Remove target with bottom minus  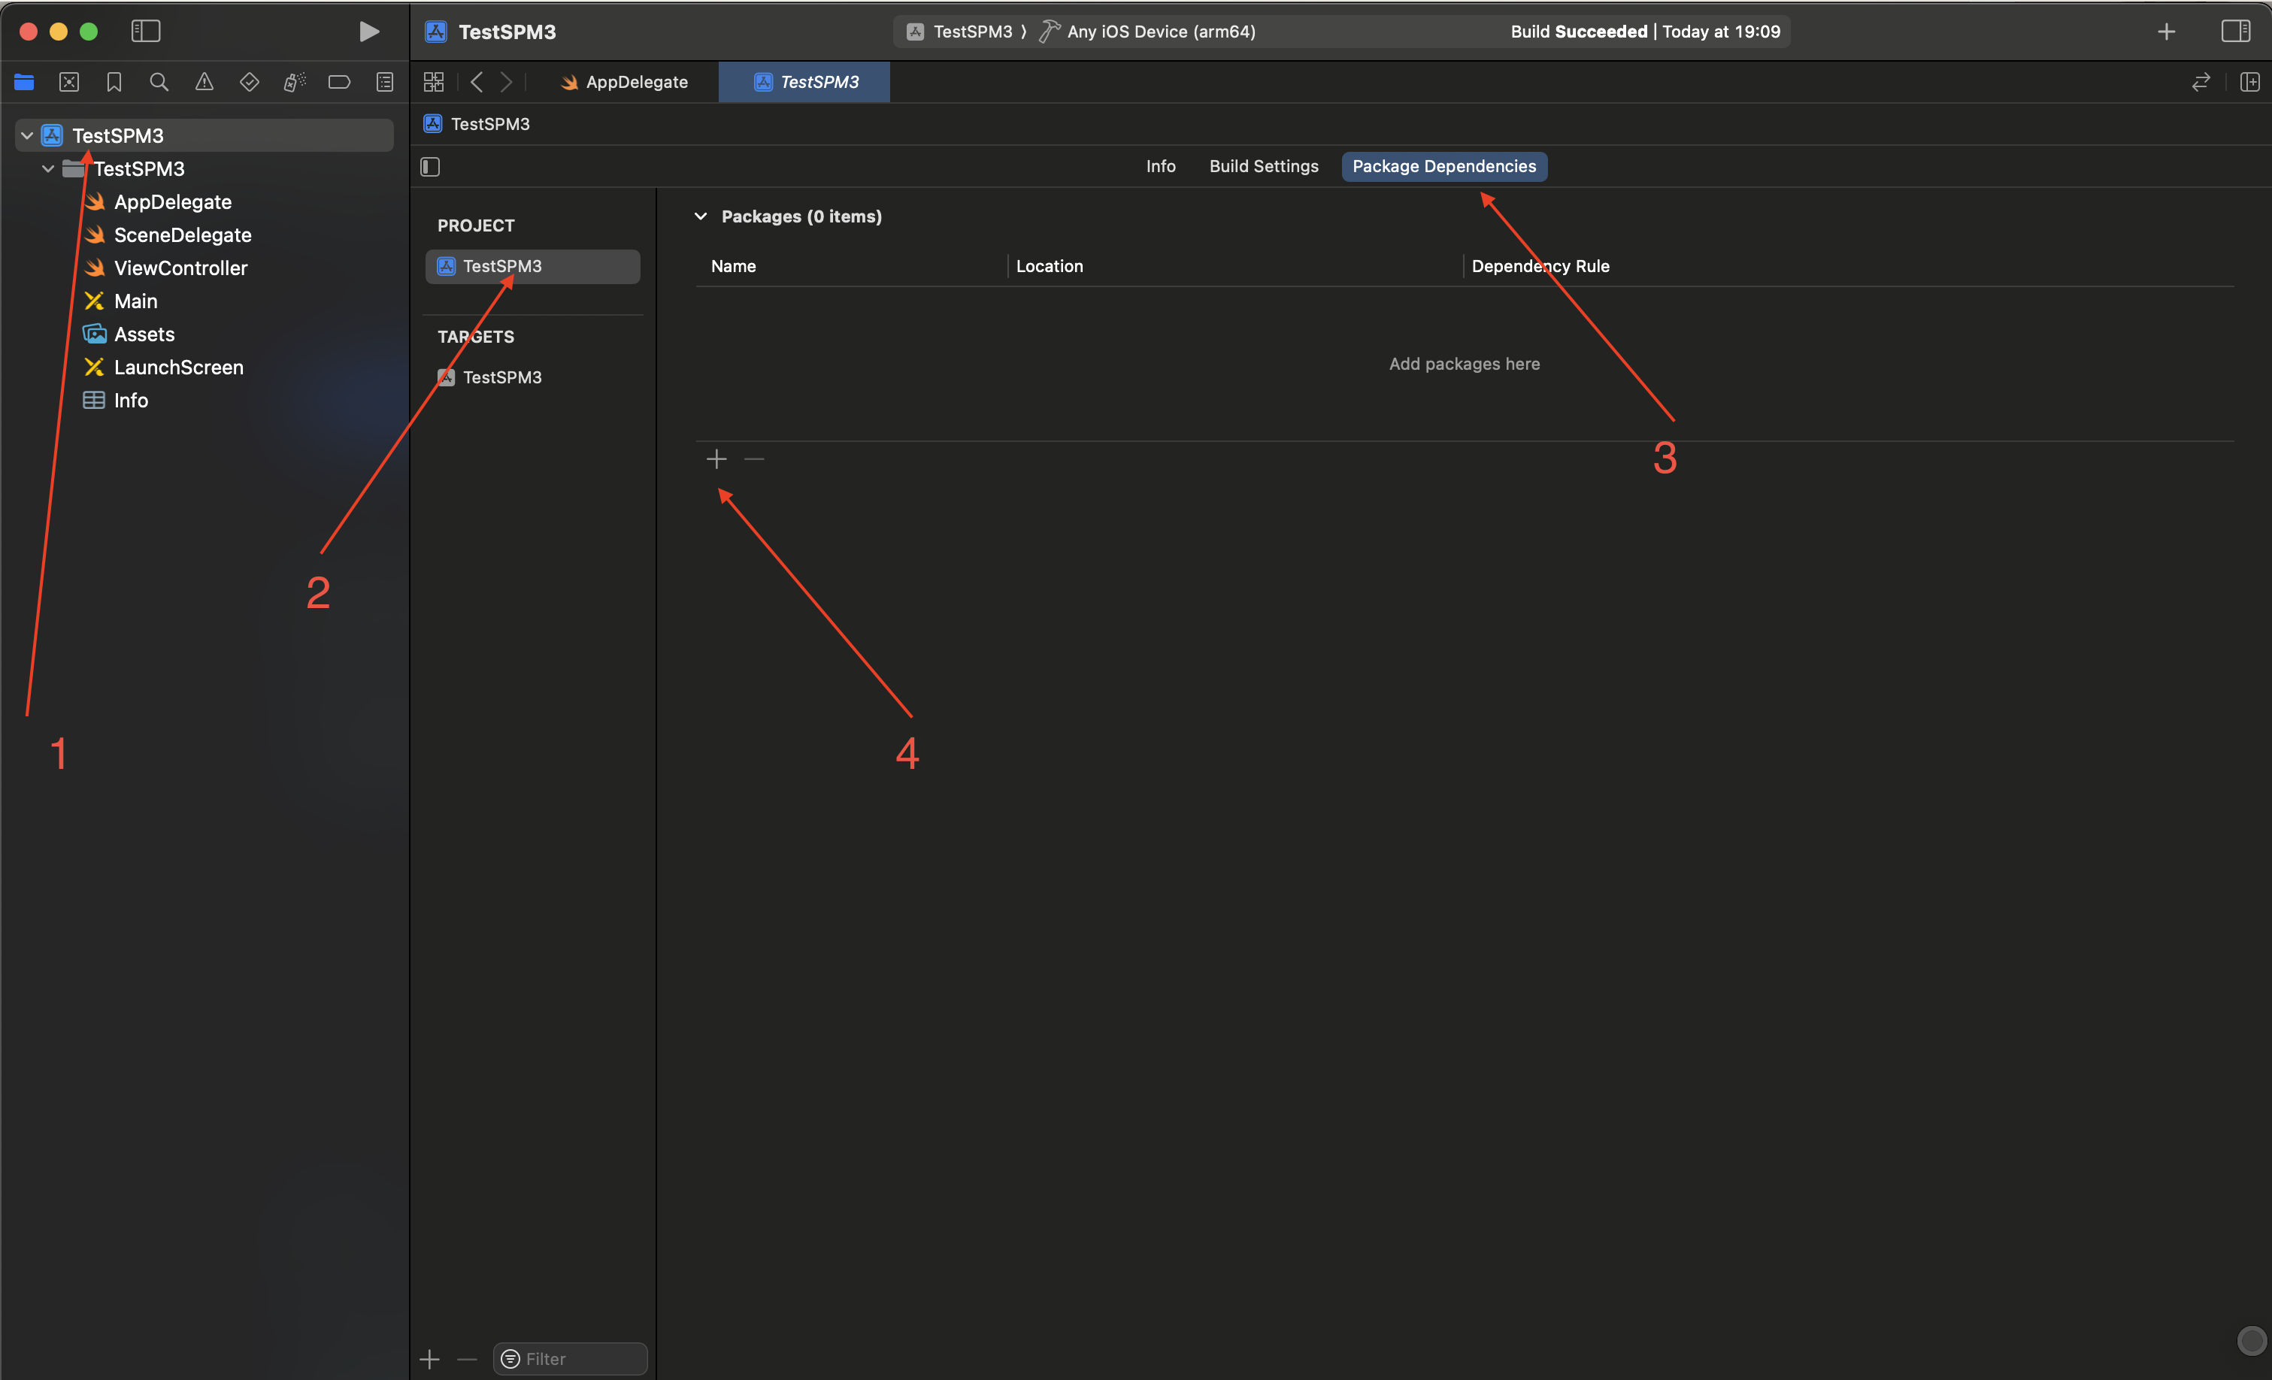point(468,1359)
